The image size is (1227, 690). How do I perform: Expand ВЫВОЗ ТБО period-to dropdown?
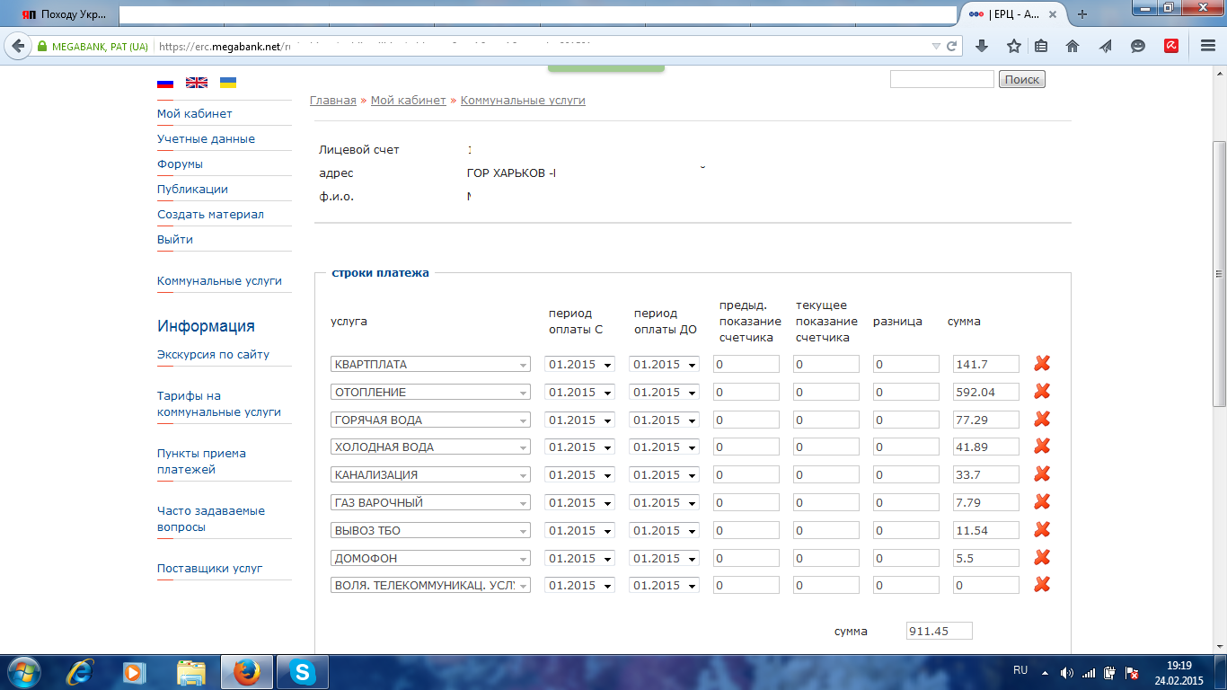[664, 531]
